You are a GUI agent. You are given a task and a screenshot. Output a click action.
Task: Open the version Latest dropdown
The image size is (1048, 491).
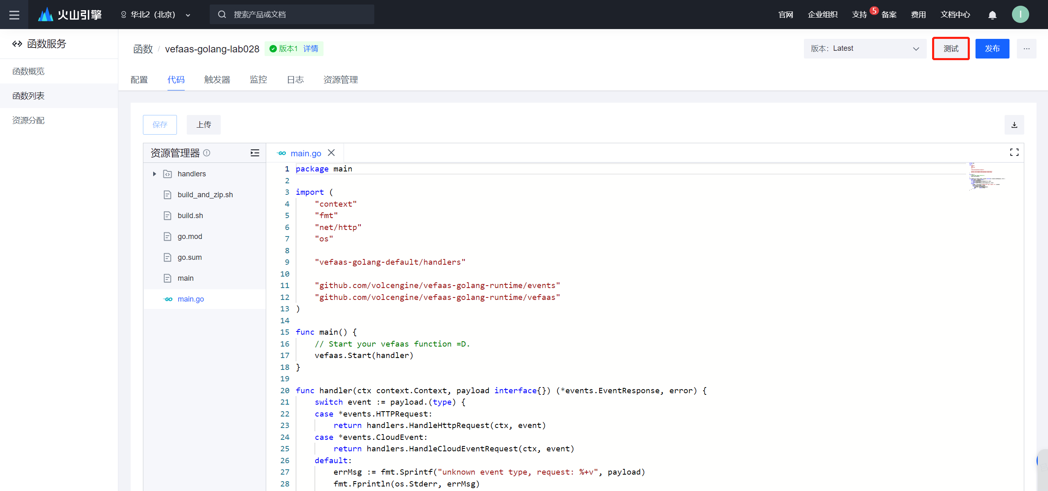(865, 49)
